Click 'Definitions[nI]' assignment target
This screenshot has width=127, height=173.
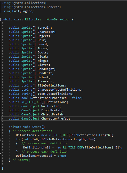click(37, 147)
